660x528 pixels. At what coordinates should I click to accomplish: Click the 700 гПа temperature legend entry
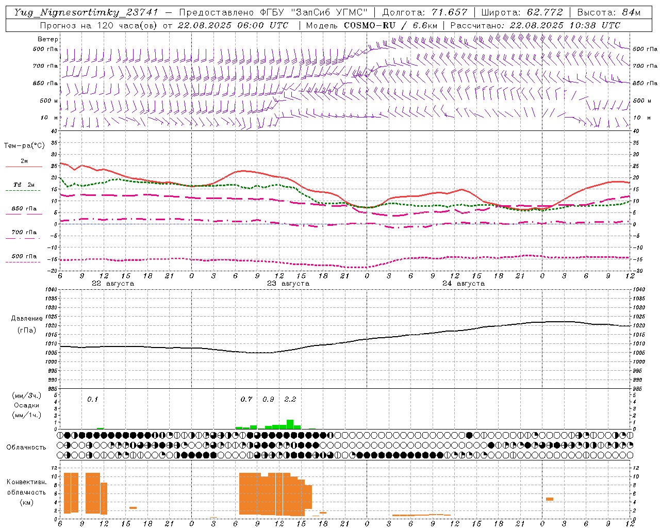click(24, 233)
